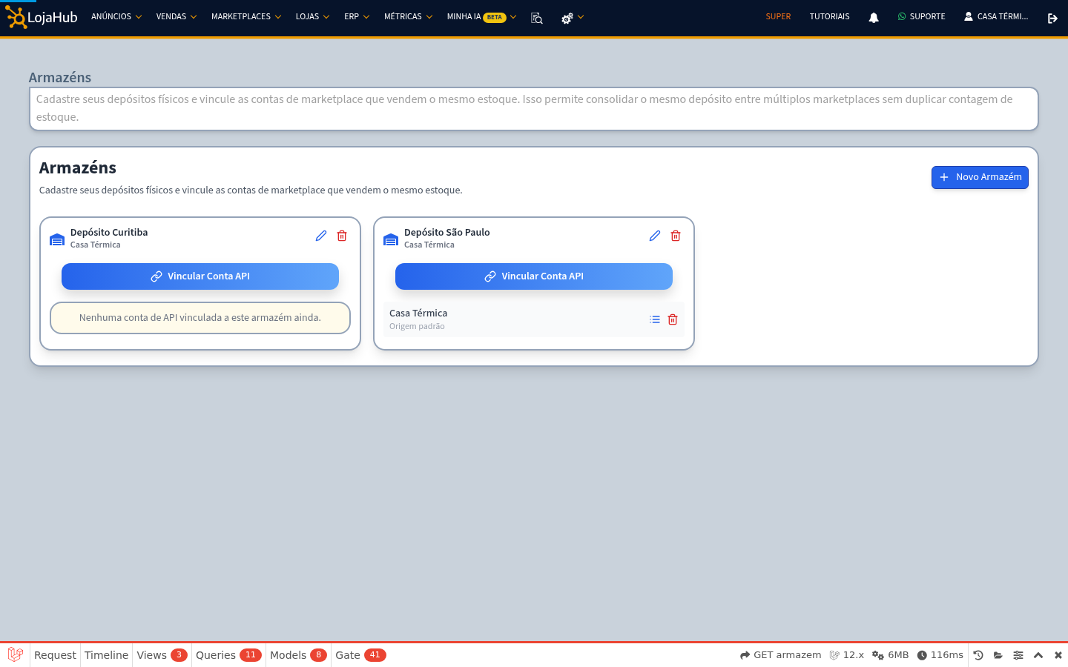The width and height of the screenshot is (1068, 667).
Task: Open debugbar settings sliders icon
Action: tap(1018, 655)
